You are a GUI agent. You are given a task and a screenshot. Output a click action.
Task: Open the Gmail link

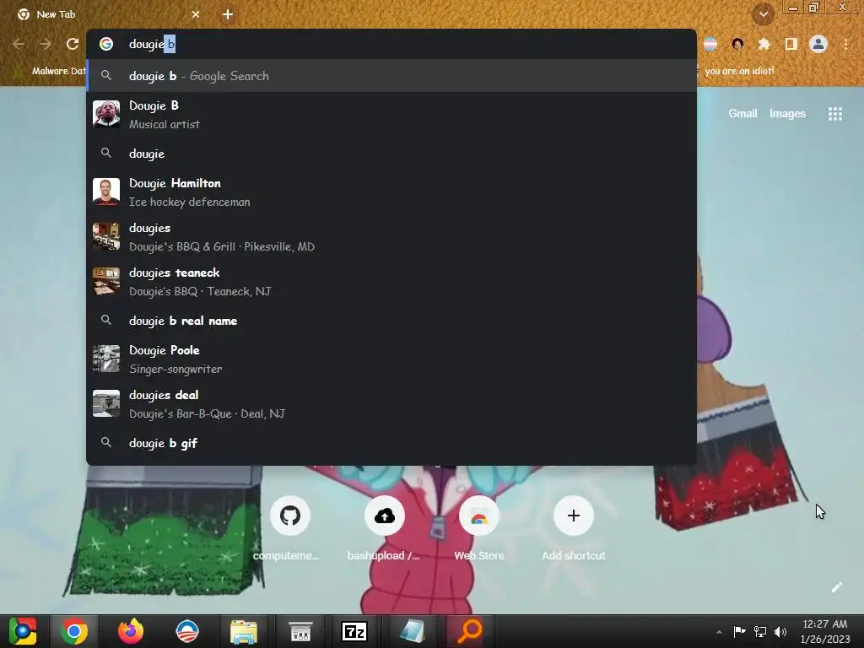[742, 114]
